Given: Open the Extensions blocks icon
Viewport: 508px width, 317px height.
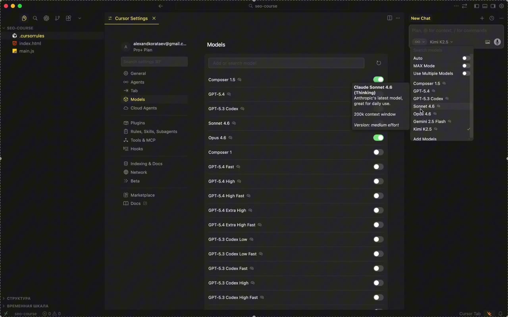Looking at the screenshot, I should click(69, 18).
